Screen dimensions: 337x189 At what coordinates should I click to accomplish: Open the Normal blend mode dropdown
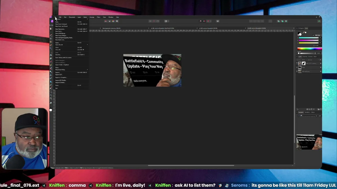(x=313, y=60)
